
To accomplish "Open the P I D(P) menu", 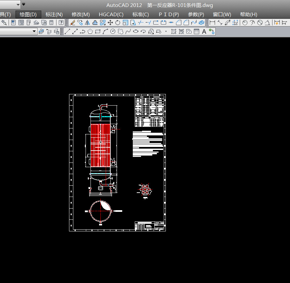I will point(169,15).
